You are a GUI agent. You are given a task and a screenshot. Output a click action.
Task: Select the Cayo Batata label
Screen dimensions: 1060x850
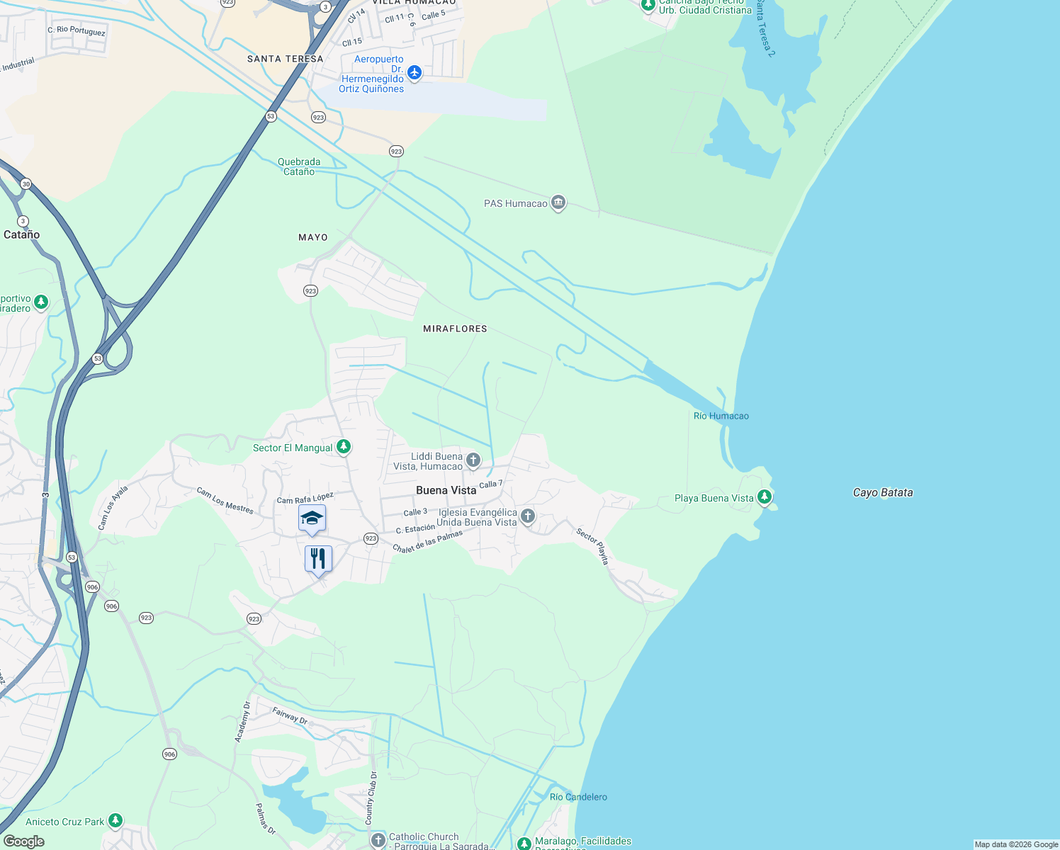(883, 492)
